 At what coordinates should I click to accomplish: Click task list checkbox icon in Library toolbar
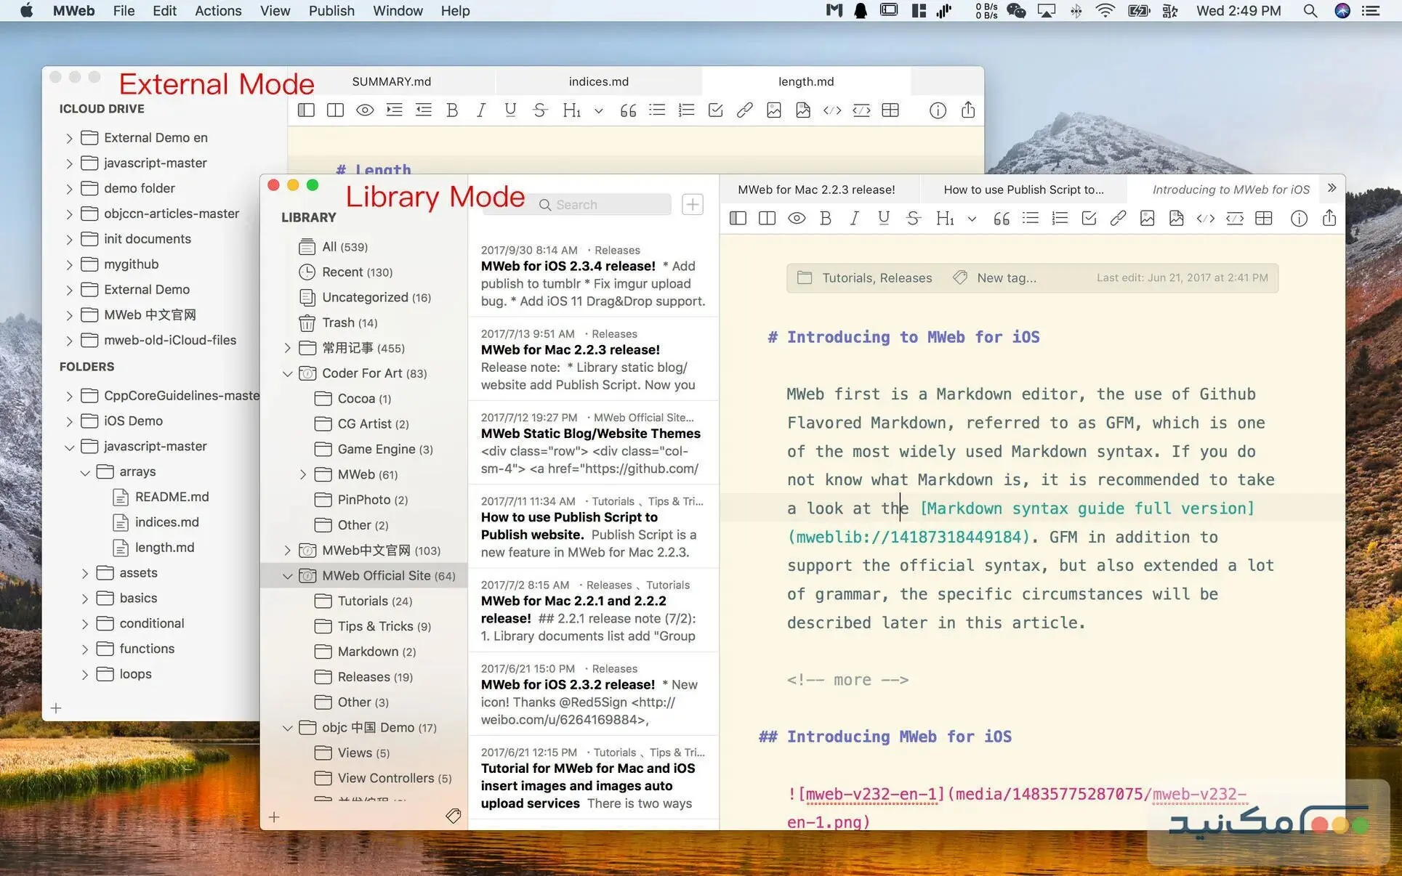1089,218
